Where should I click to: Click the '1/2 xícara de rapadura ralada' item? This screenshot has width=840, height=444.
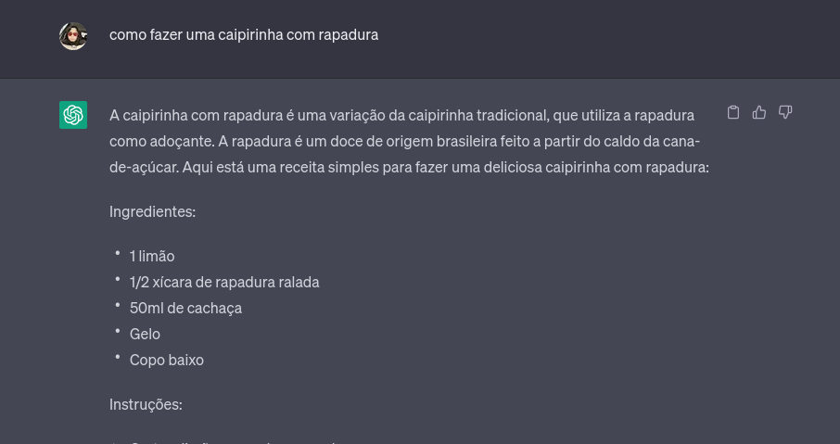(x=224, y=283)
